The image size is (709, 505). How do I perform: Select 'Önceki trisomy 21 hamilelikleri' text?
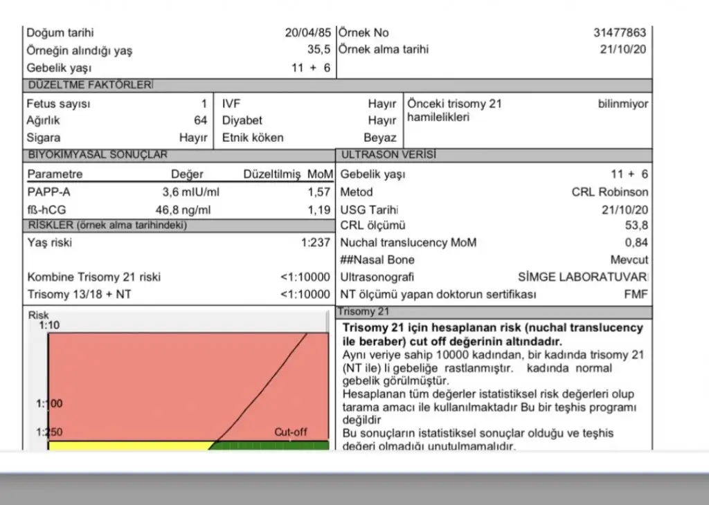(x=454, y=110)
